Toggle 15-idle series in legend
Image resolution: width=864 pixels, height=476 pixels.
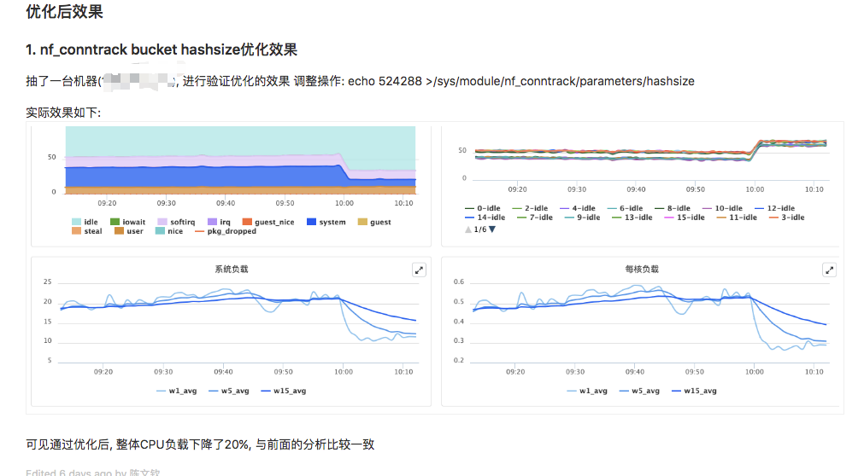click(685, 218)
